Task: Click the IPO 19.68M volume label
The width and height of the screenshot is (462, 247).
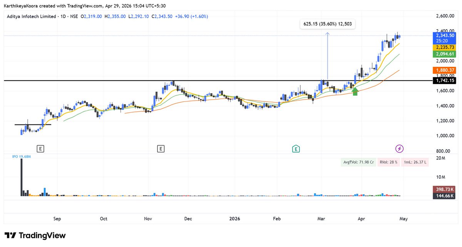Action: [x=21, y=156]
